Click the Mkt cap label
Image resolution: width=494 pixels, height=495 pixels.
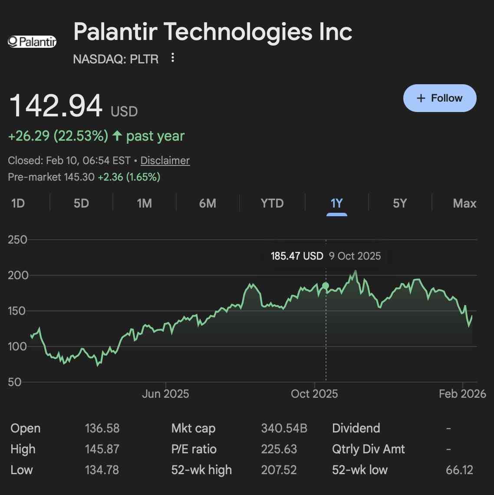pos(193,428)
